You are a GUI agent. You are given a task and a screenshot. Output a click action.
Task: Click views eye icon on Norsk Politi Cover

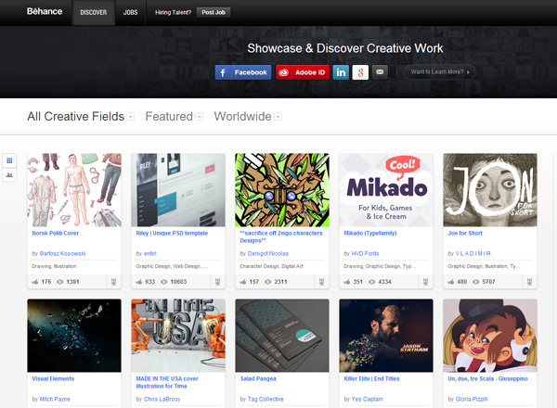(x=60, y=282)
